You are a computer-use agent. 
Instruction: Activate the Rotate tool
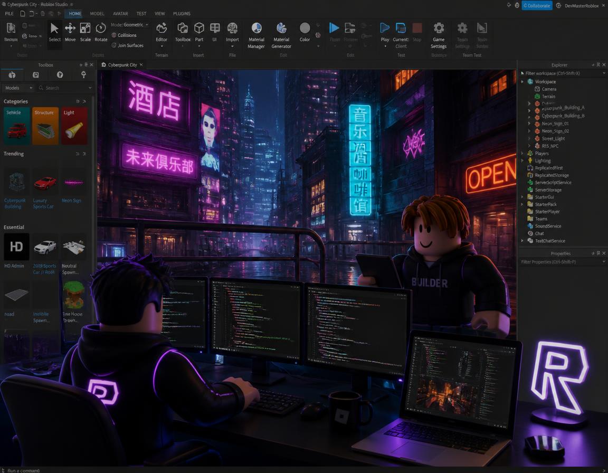101,32
